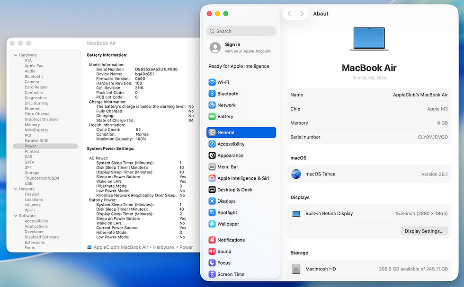
Task: Select the Network globe icon
Action: point(212,105)
